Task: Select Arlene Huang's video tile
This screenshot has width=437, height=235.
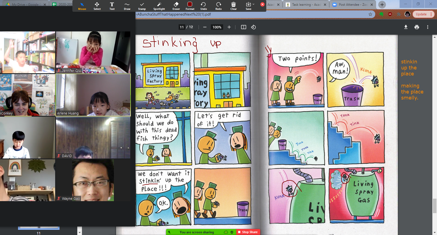Action: 93,95
